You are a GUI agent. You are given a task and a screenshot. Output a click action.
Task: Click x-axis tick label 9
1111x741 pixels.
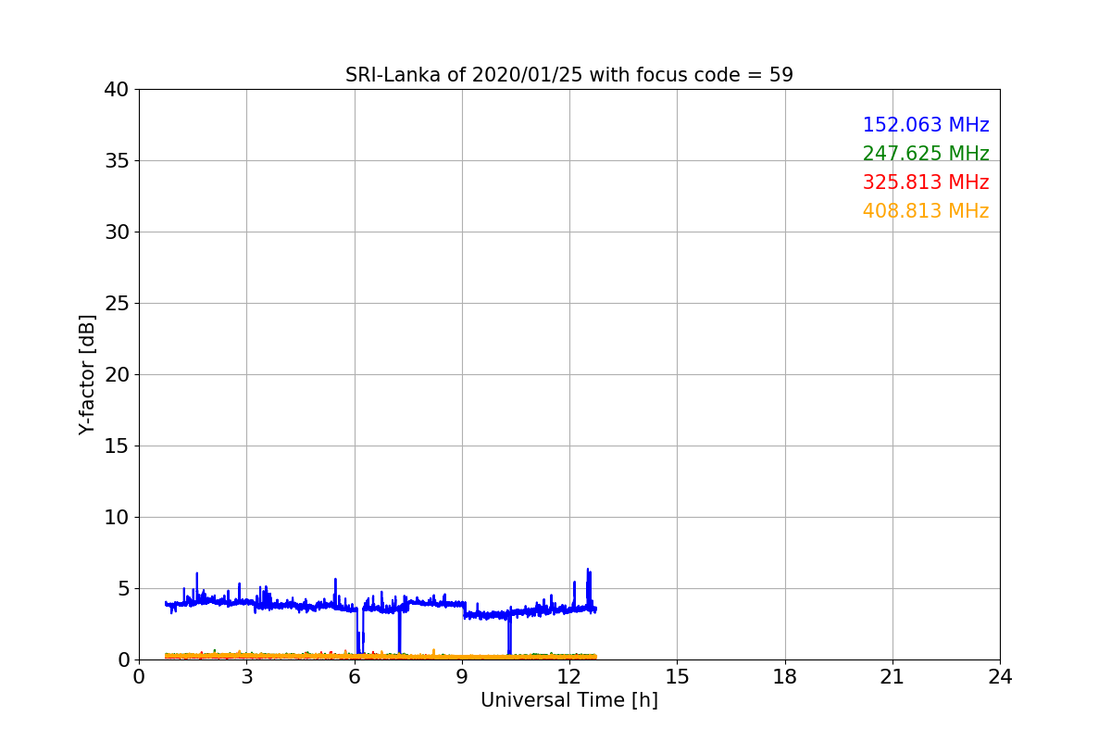point(462,677)
